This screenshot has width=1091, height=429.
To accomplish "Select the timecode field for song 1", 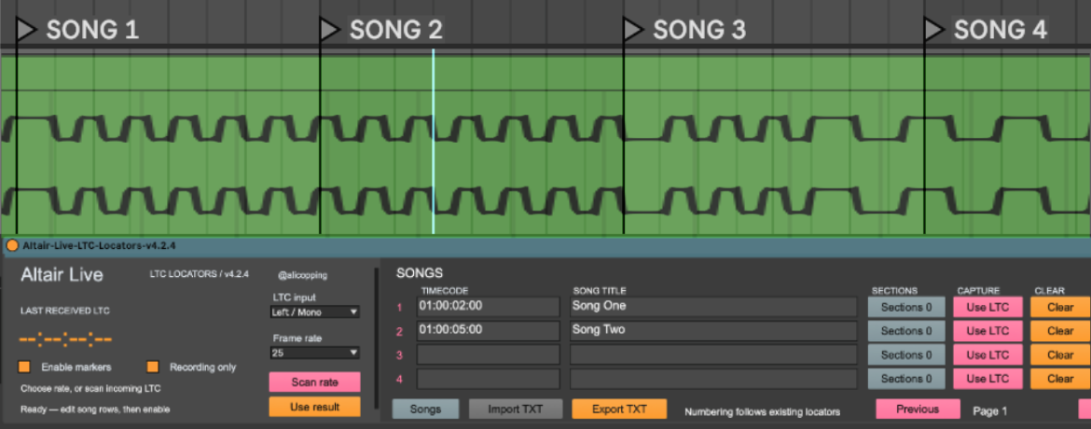I will coord(489,307).
